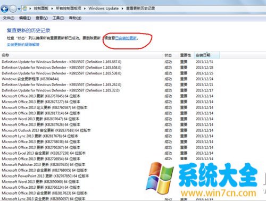
Task: Select Office 2013 更新 (KB2726954) row
Action: [x=107, y=159]
